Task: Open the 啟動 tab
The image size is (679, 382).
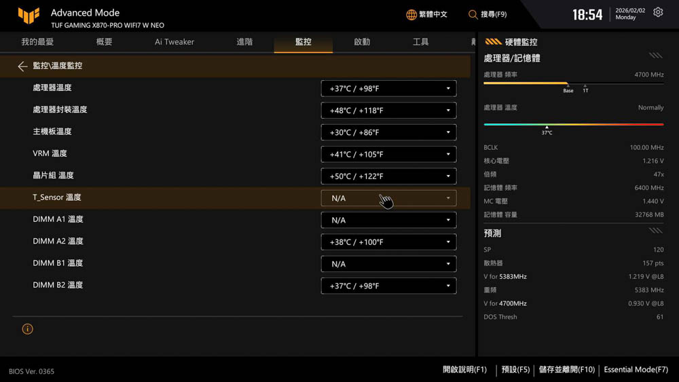Action: point(362,42)
